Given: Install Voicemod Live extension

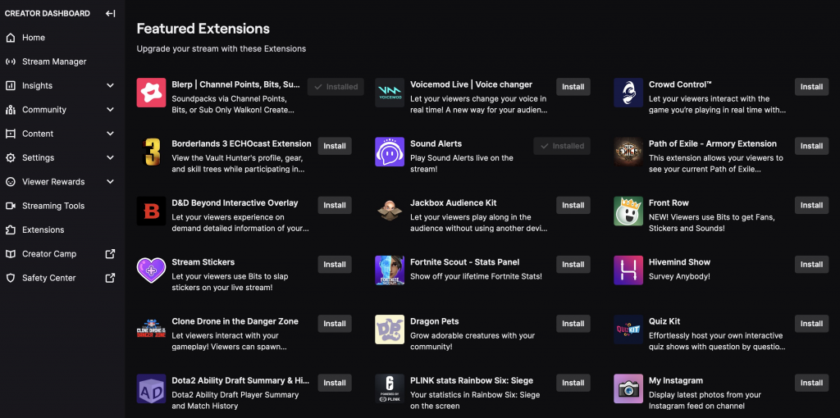Looking at the screenshot, I should click(573, 87).
